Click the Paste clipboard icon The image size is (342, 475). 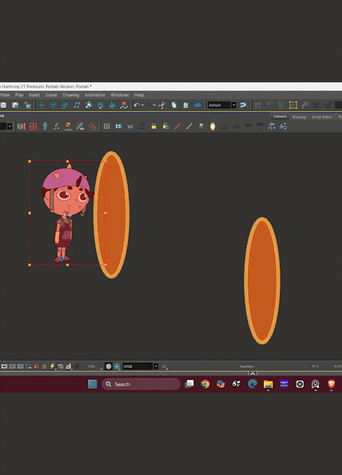point(186,105)
